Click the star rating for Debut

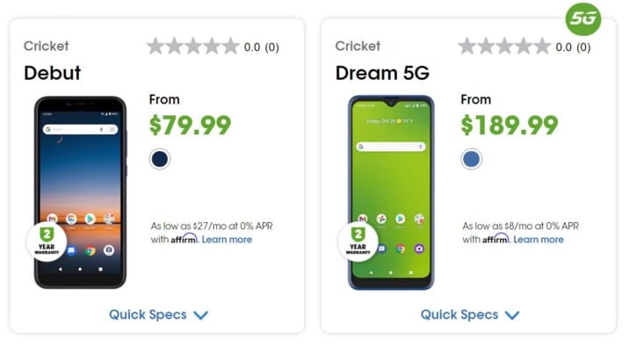click(x=192, y=47)
